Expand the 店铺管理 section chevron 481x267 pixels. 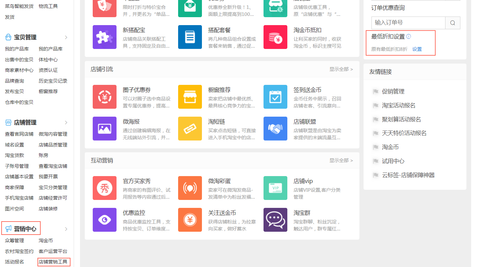tap(66, 122)
